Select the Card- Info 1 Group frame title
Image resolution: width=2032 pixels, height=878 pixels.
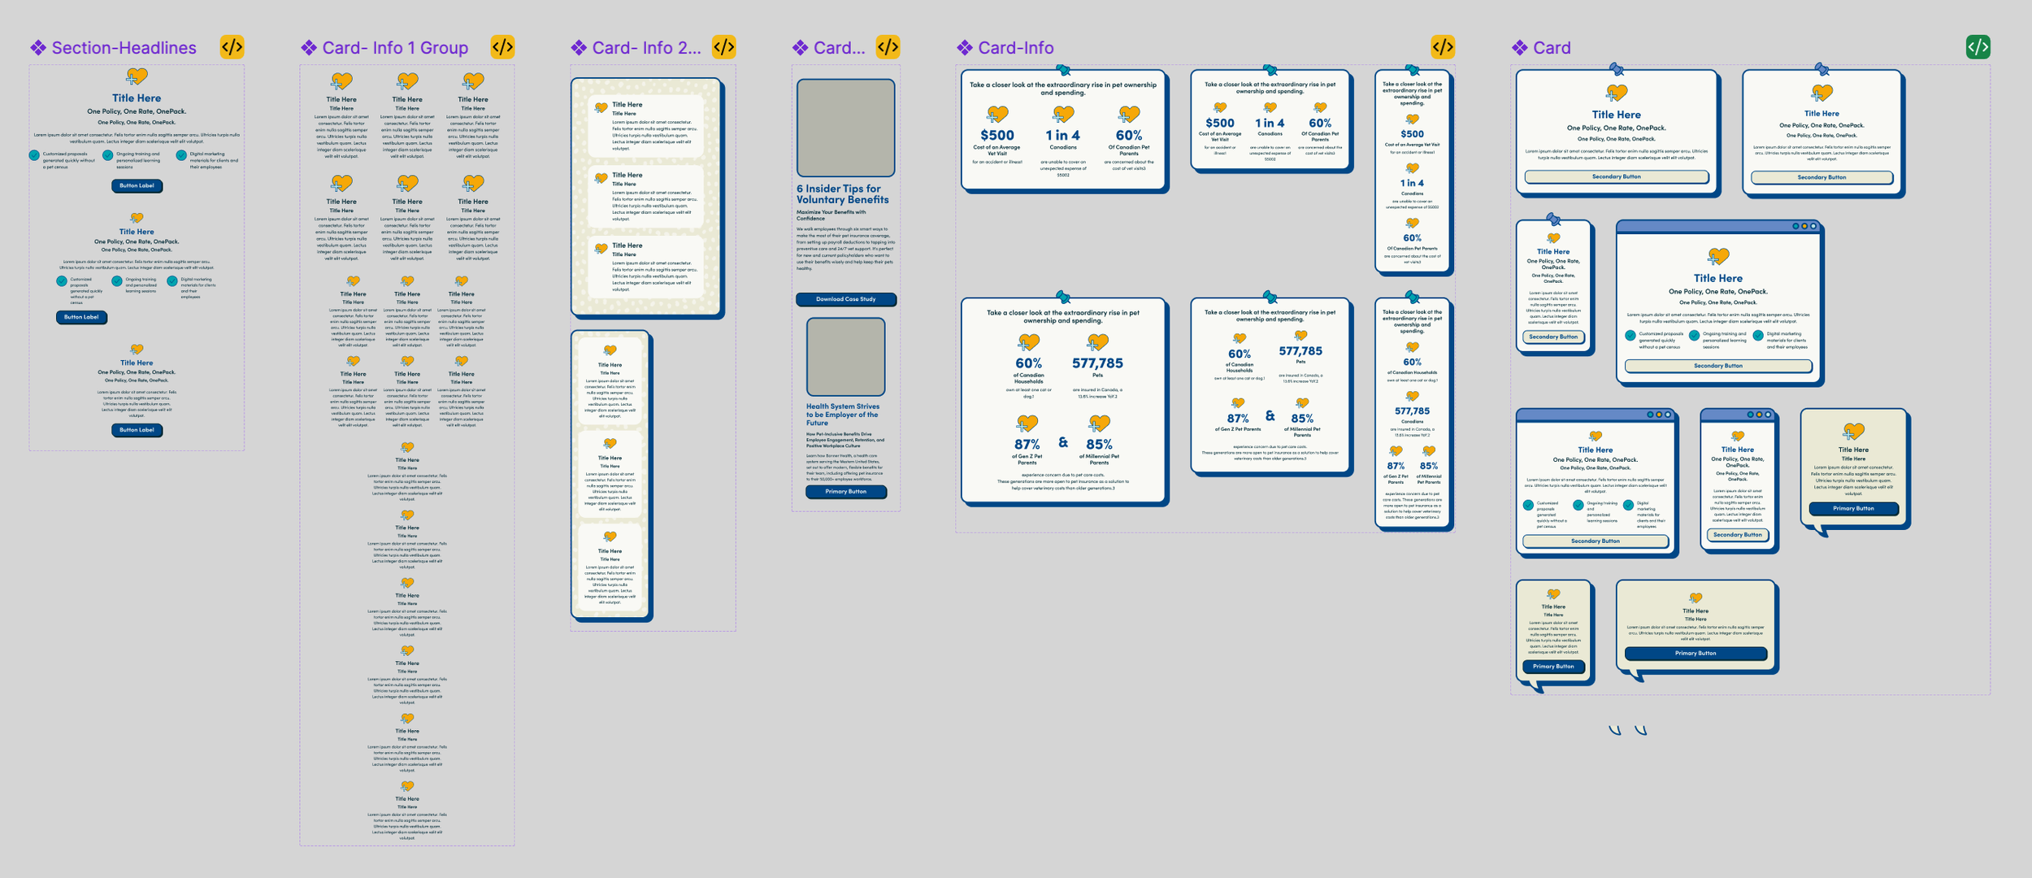click(395, 48)
